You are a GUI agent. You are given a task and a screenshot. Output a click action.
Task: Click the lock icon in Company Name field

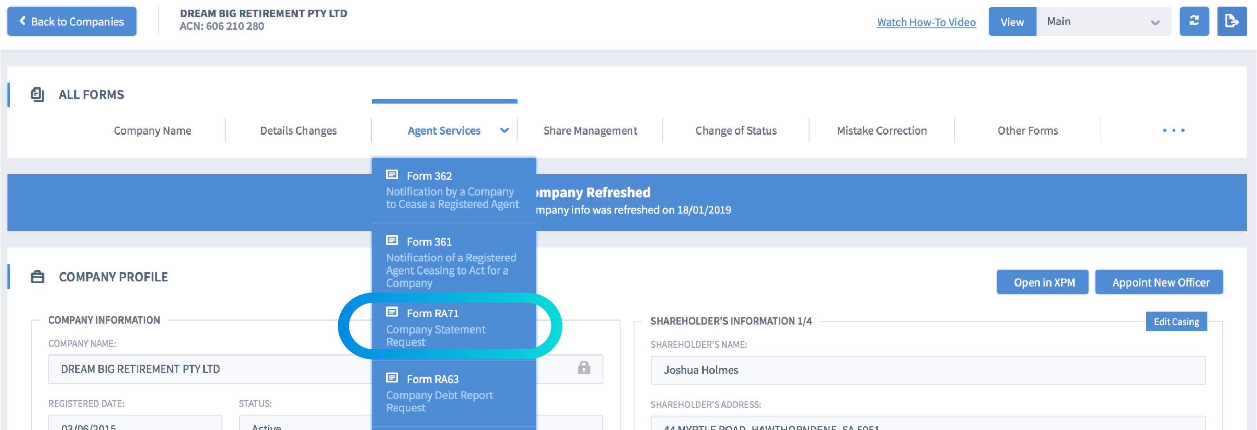point(583,368)
